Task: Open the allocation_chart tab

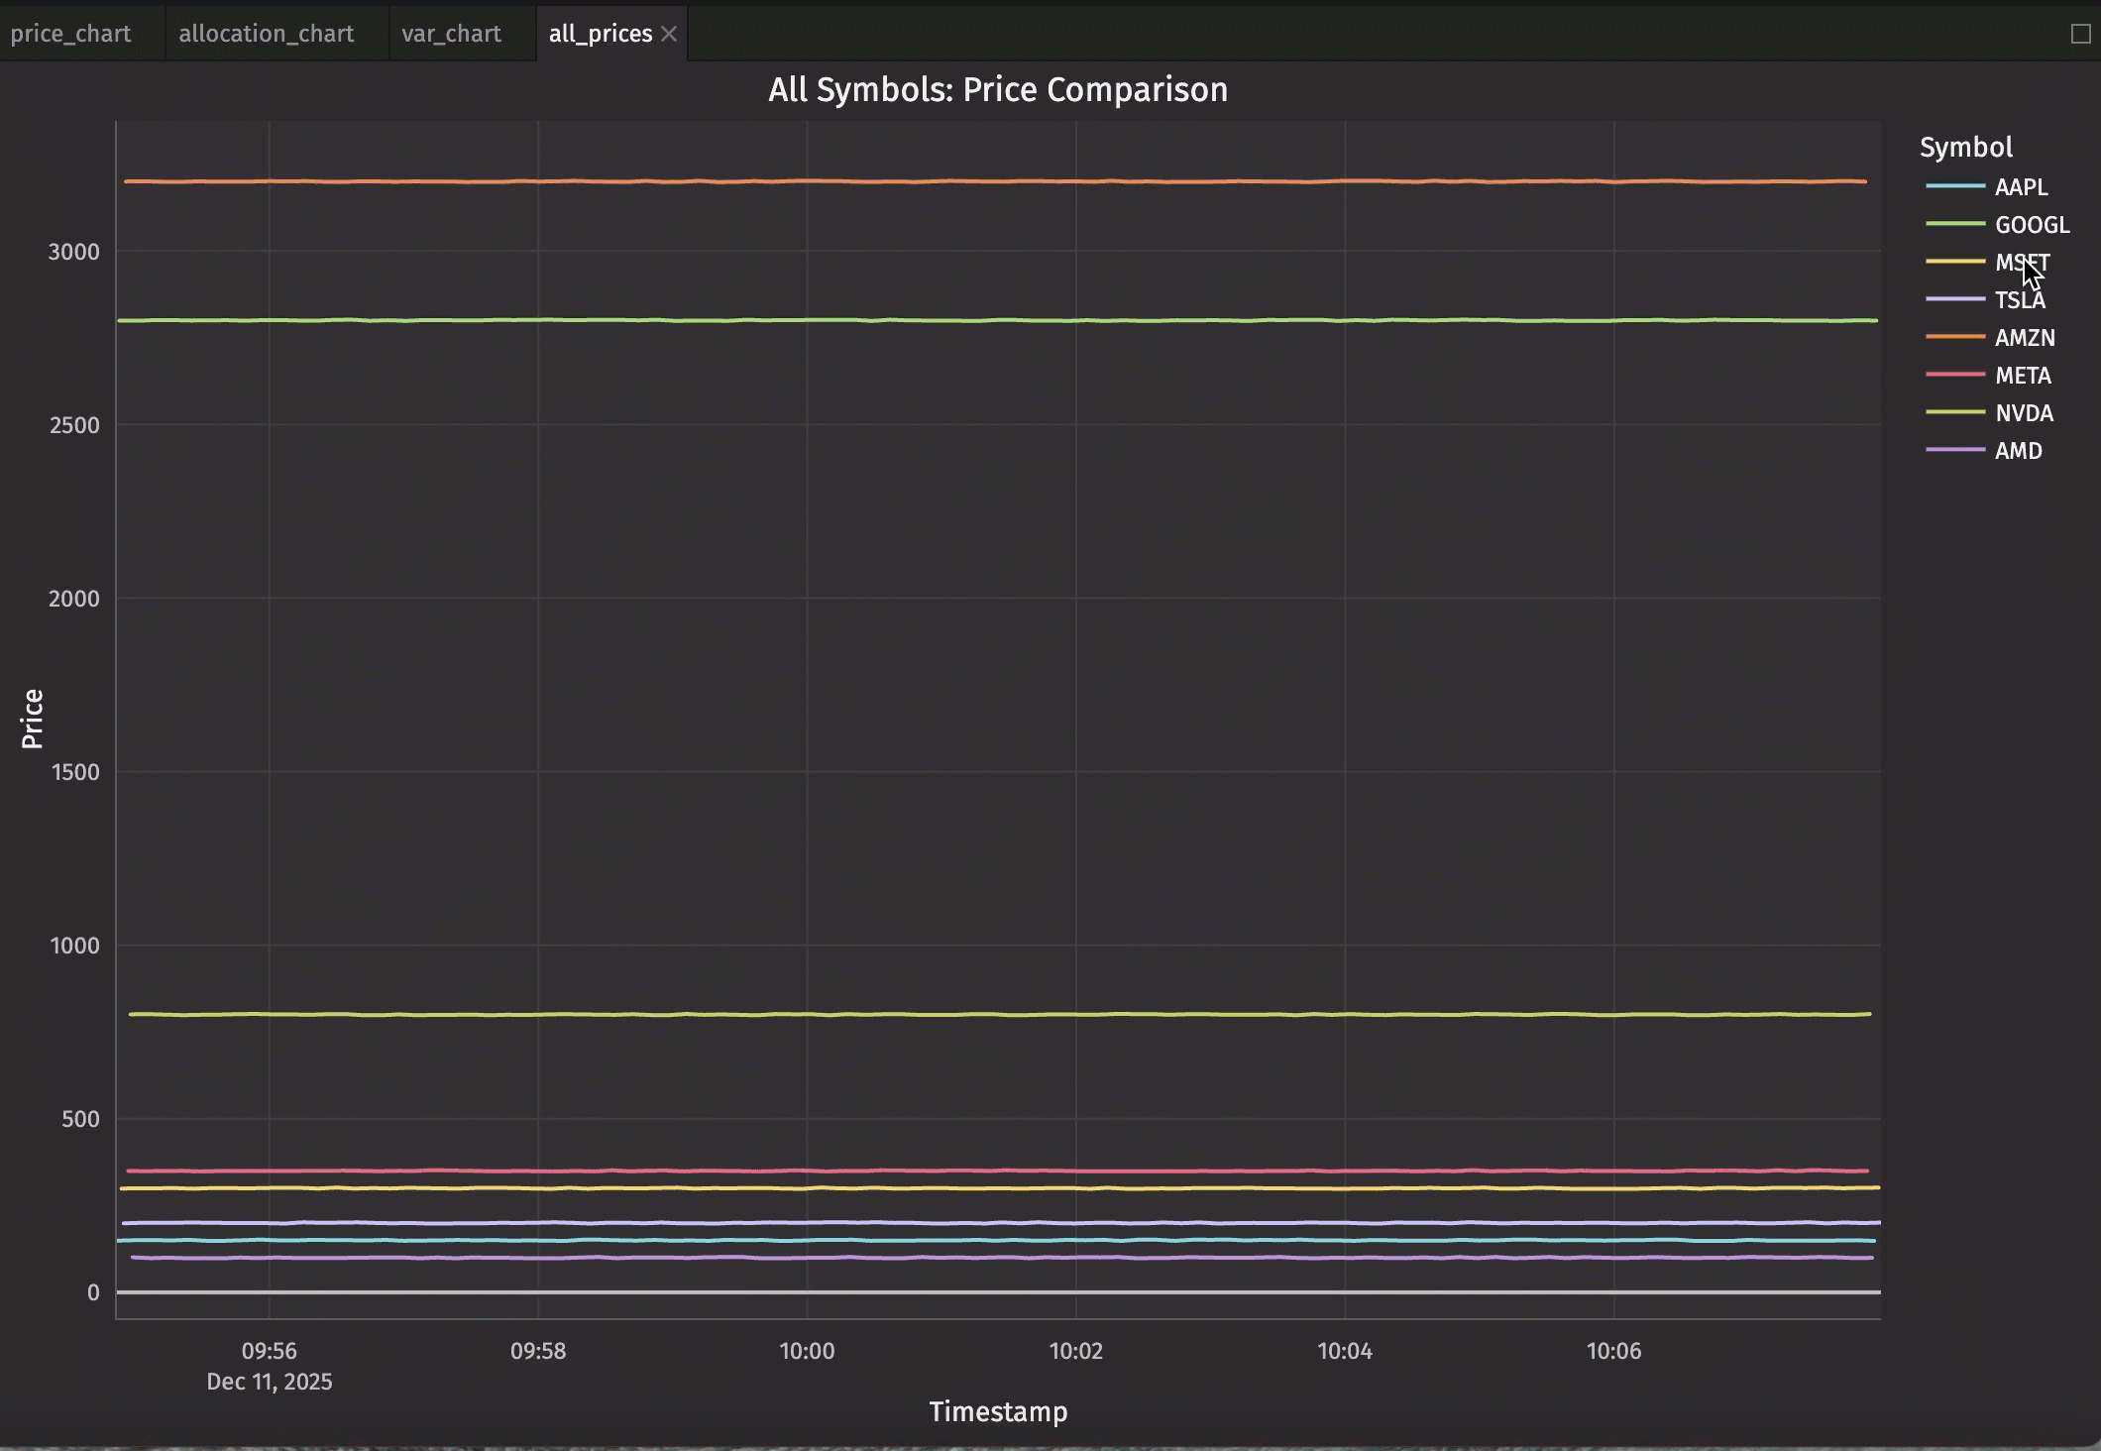Action: [266, 34]
